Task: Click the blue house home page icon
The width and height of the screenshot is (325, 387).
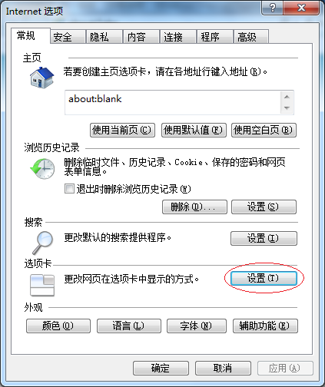Action: coord(41,78)
